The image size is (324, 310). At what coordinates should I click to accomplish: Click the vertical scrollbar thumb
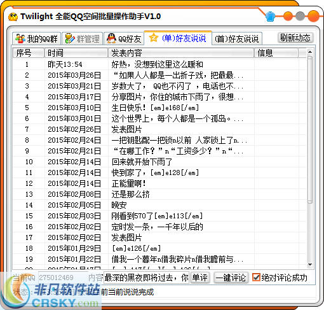pyautogui.click(x=310, y=130)
